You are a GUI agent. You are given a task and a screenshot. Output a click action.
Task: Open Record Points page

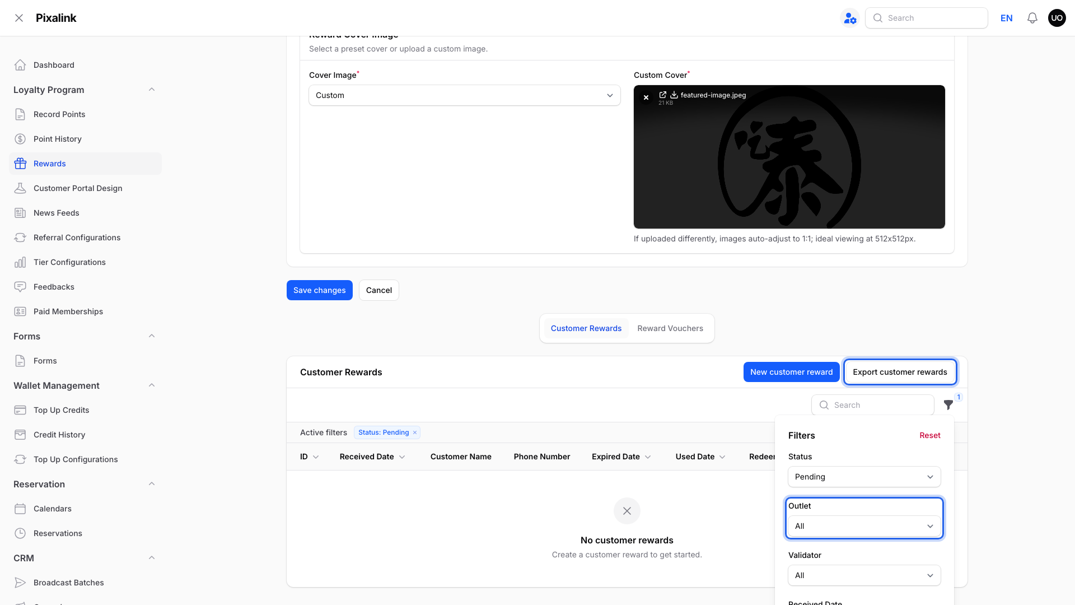tap(85, 114)
